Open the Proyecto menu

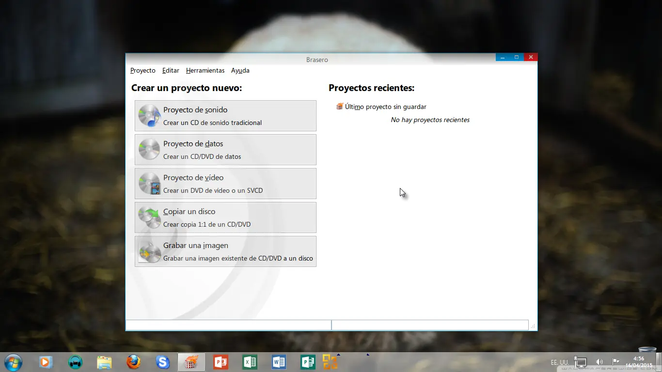tap(142, 71)
